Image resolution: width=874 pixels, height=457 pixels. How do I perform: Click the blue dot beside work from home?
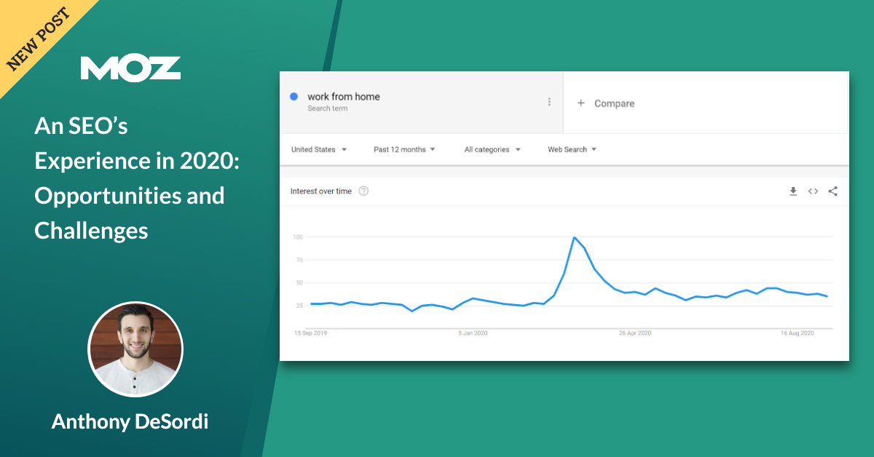coord(294,96)
